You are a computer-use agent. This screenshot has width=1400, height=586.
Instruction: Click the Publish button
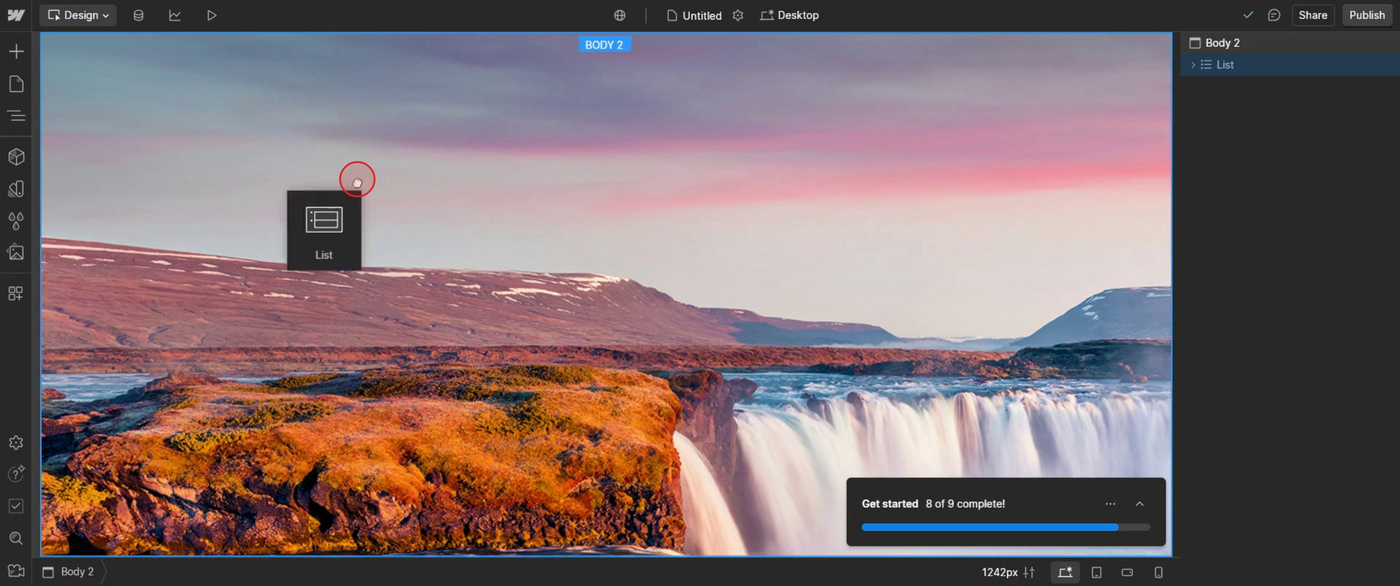(x=1366, y=15)
